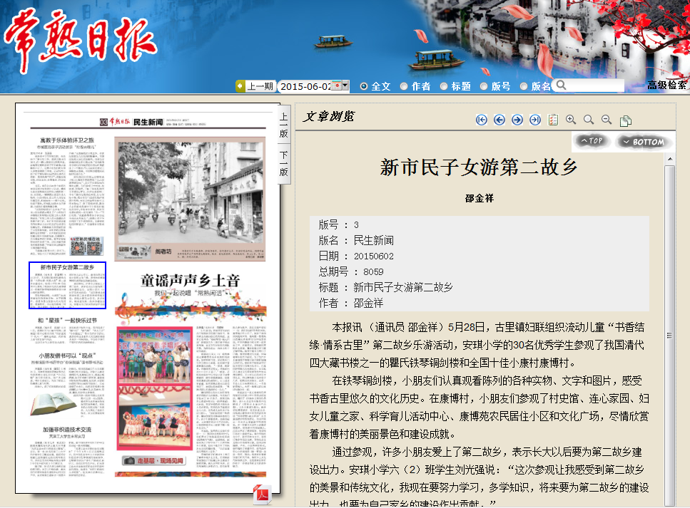Screen dimensions: 690x508
Task: Jump to TOP of the article
Action: (x=592, y=140)
